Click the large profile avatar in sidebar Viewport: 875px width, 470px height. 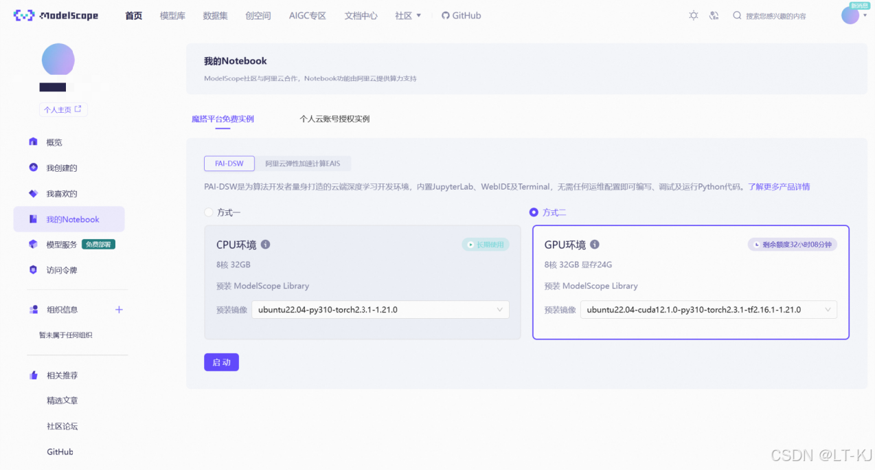pyautogui.click(x=58, y=59)
